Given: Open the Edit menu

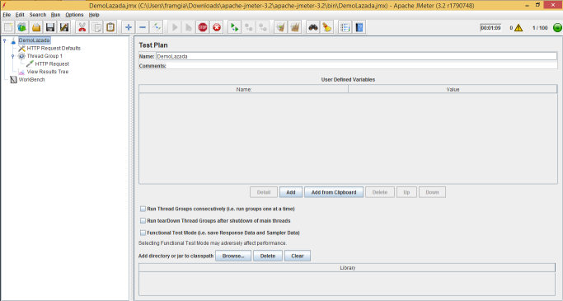Looking at the screenshot, I should (20, 15).
